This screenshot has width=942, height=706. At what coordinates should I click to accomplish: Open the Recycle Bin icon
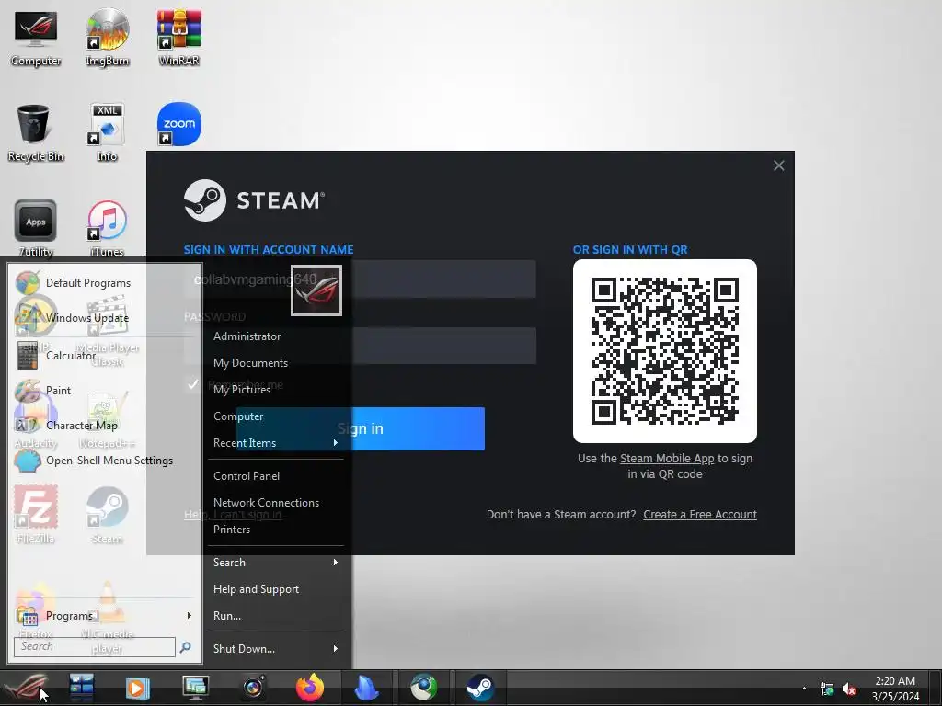[36, 133]
